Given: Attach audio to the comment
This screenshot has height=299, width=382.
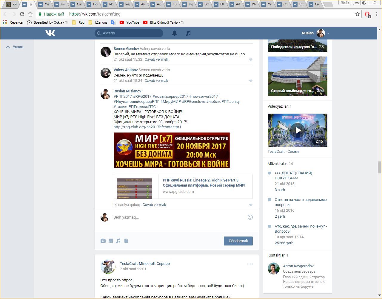Looking at the screenshot, I should (x=118, y=241).
